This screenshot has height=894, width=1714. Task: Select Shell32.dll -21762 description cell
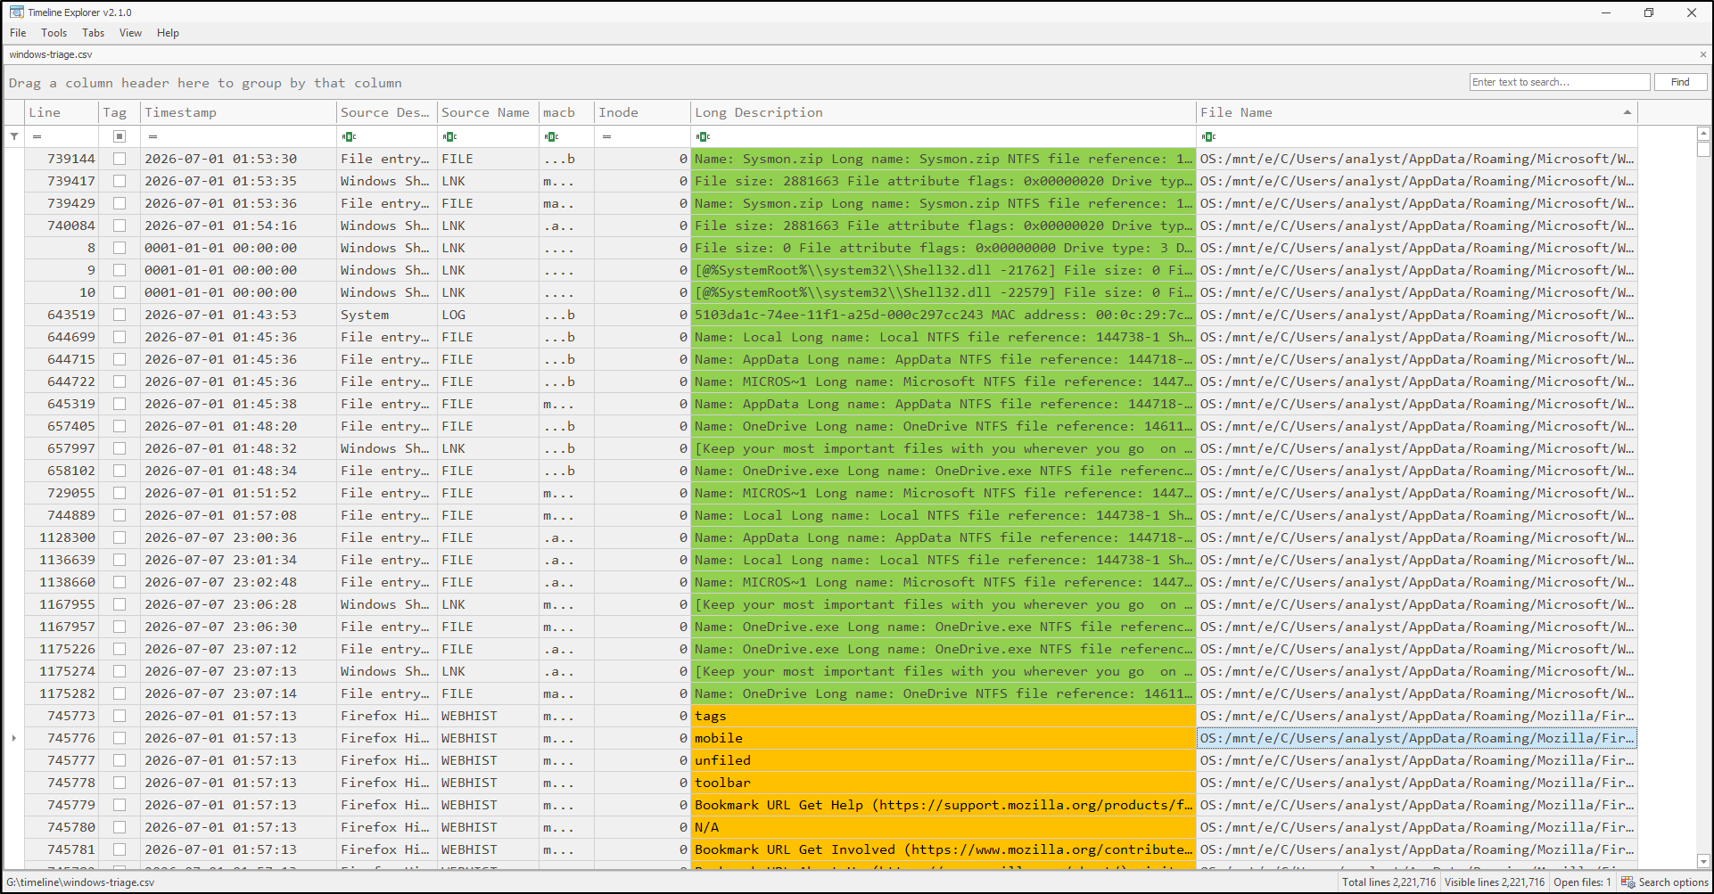tap(944, 270)
